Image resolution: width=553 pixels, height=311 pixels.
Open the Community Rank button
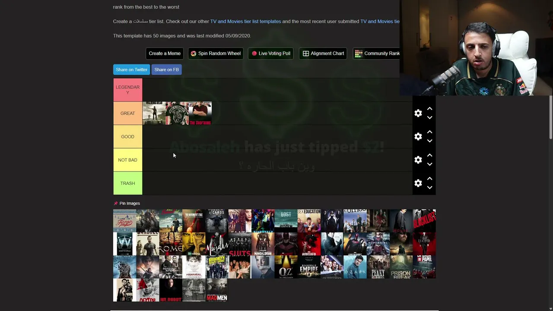[x=377, y=54]
